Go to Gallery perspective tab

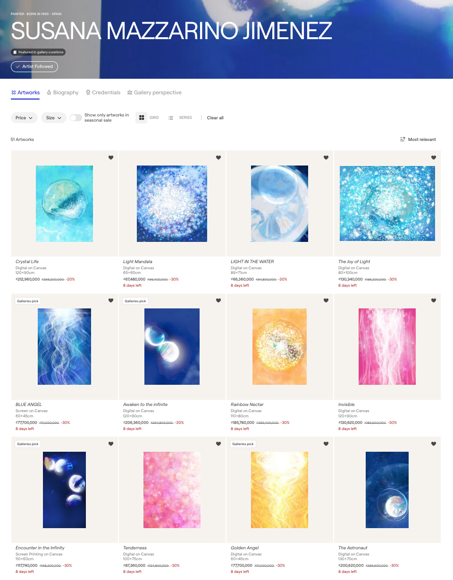(154, 92)
